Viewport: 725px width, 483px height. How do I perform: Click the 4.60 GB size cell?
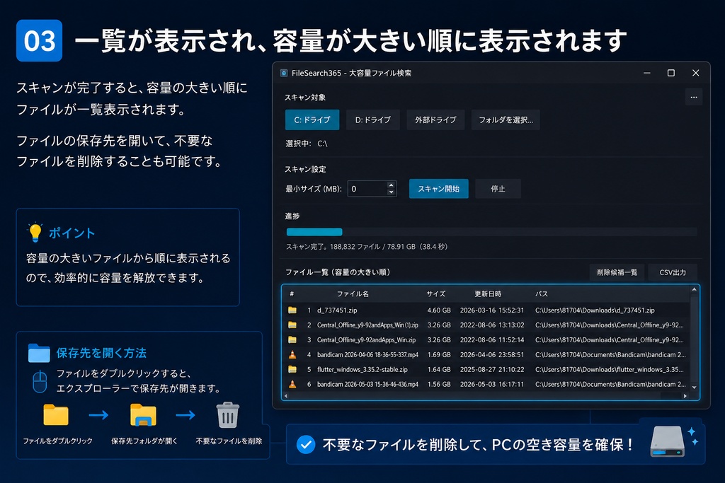[x=439, y=310]
